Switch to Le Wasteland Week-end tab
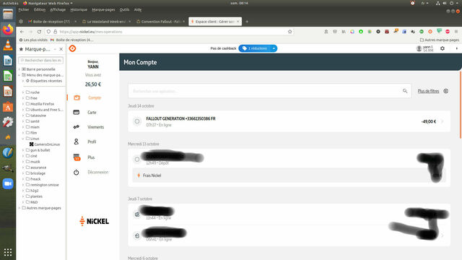Viewport: 462px width, 260px height. click(x=106, y=22)
